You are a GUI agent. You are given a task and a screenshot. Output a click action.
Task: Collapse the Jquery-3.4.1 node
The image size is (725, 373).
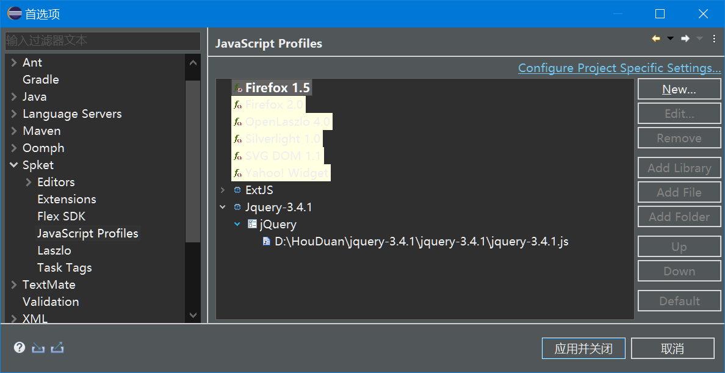pyautogui.click(x=222, y=207)
